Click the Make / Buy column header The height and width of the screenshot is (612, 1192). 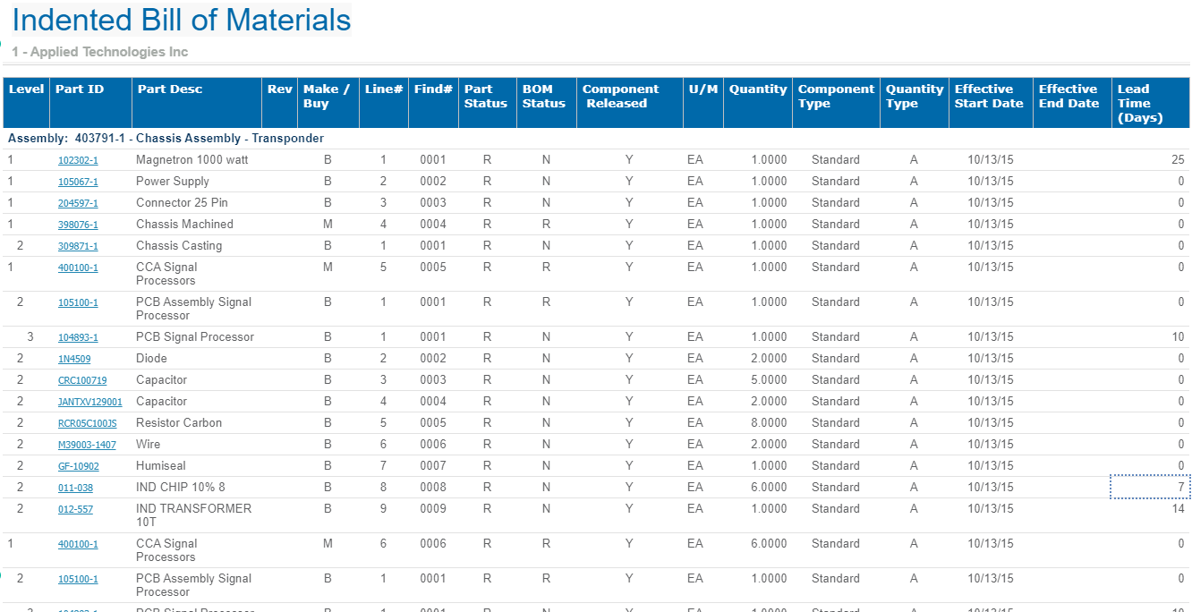coord(327,96)
